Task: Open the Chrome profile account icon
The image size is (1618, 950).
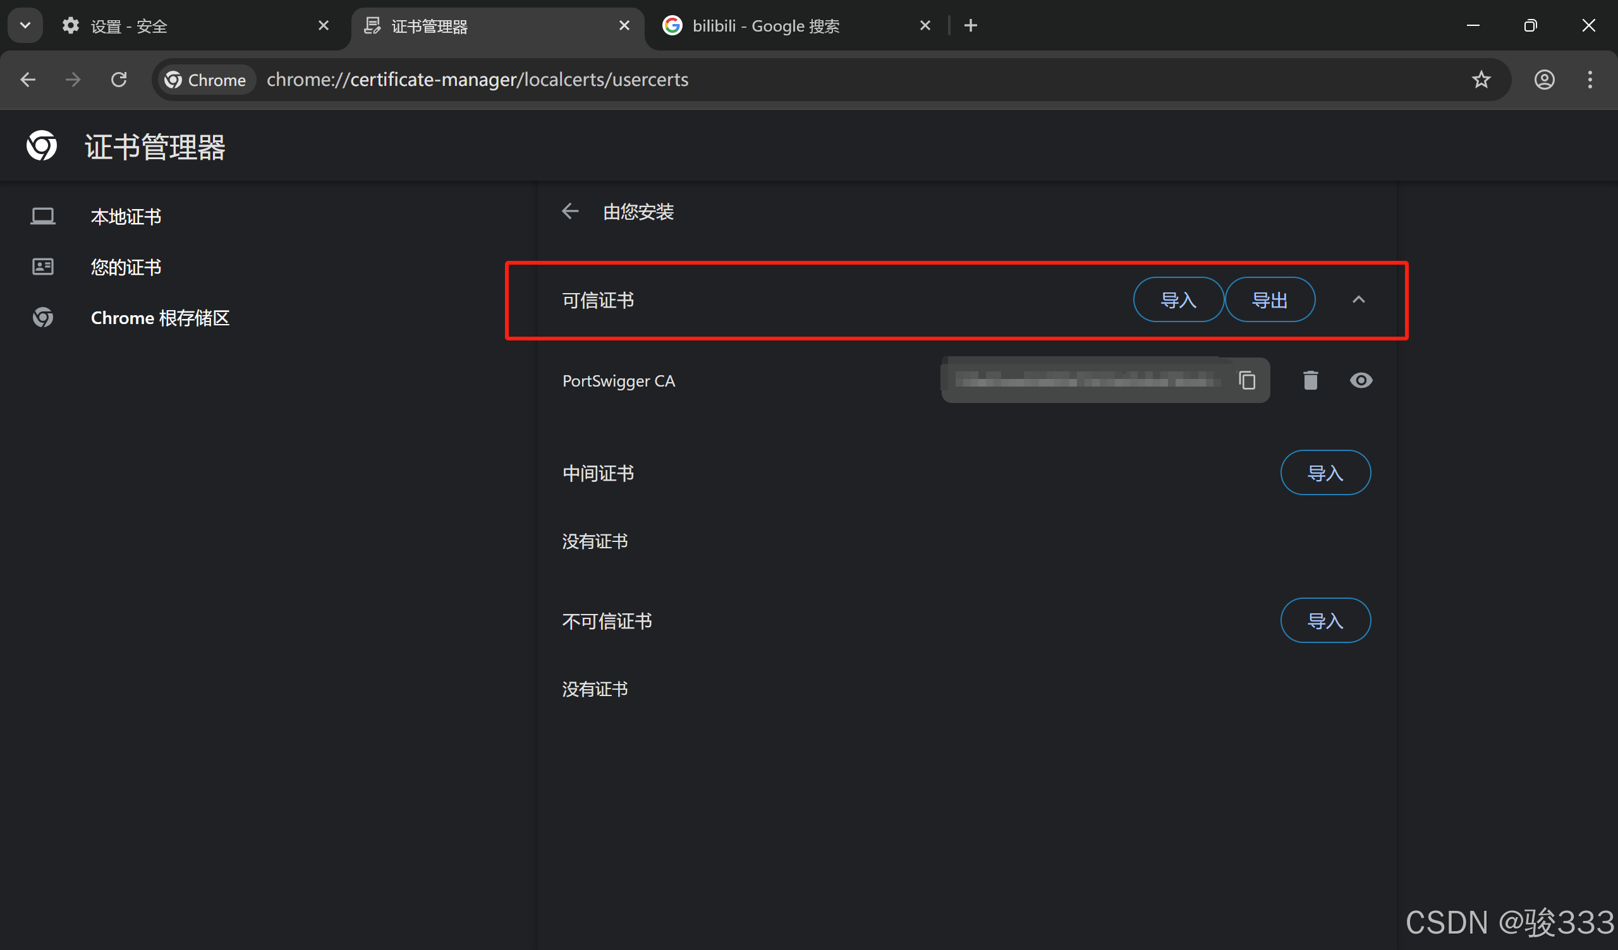Action: (x=1544, y=80)
